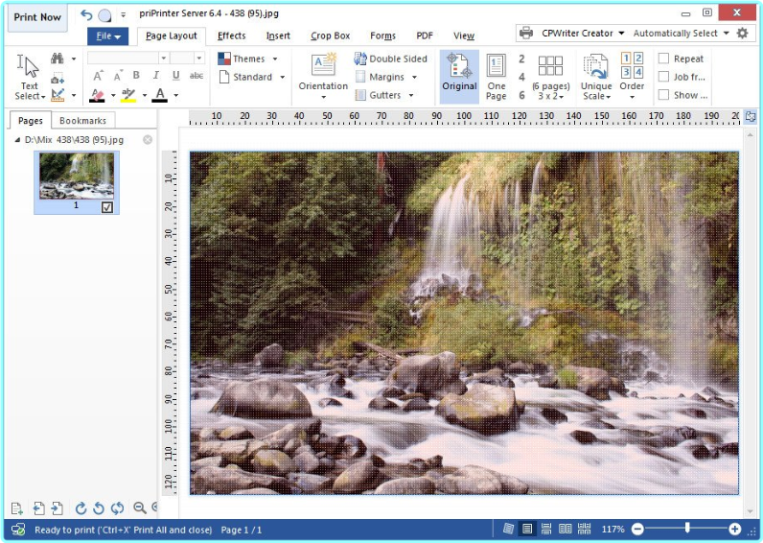Click the Double Sided button
The width and height of the screenshot is (763, 543).
[x=390, y=59]
